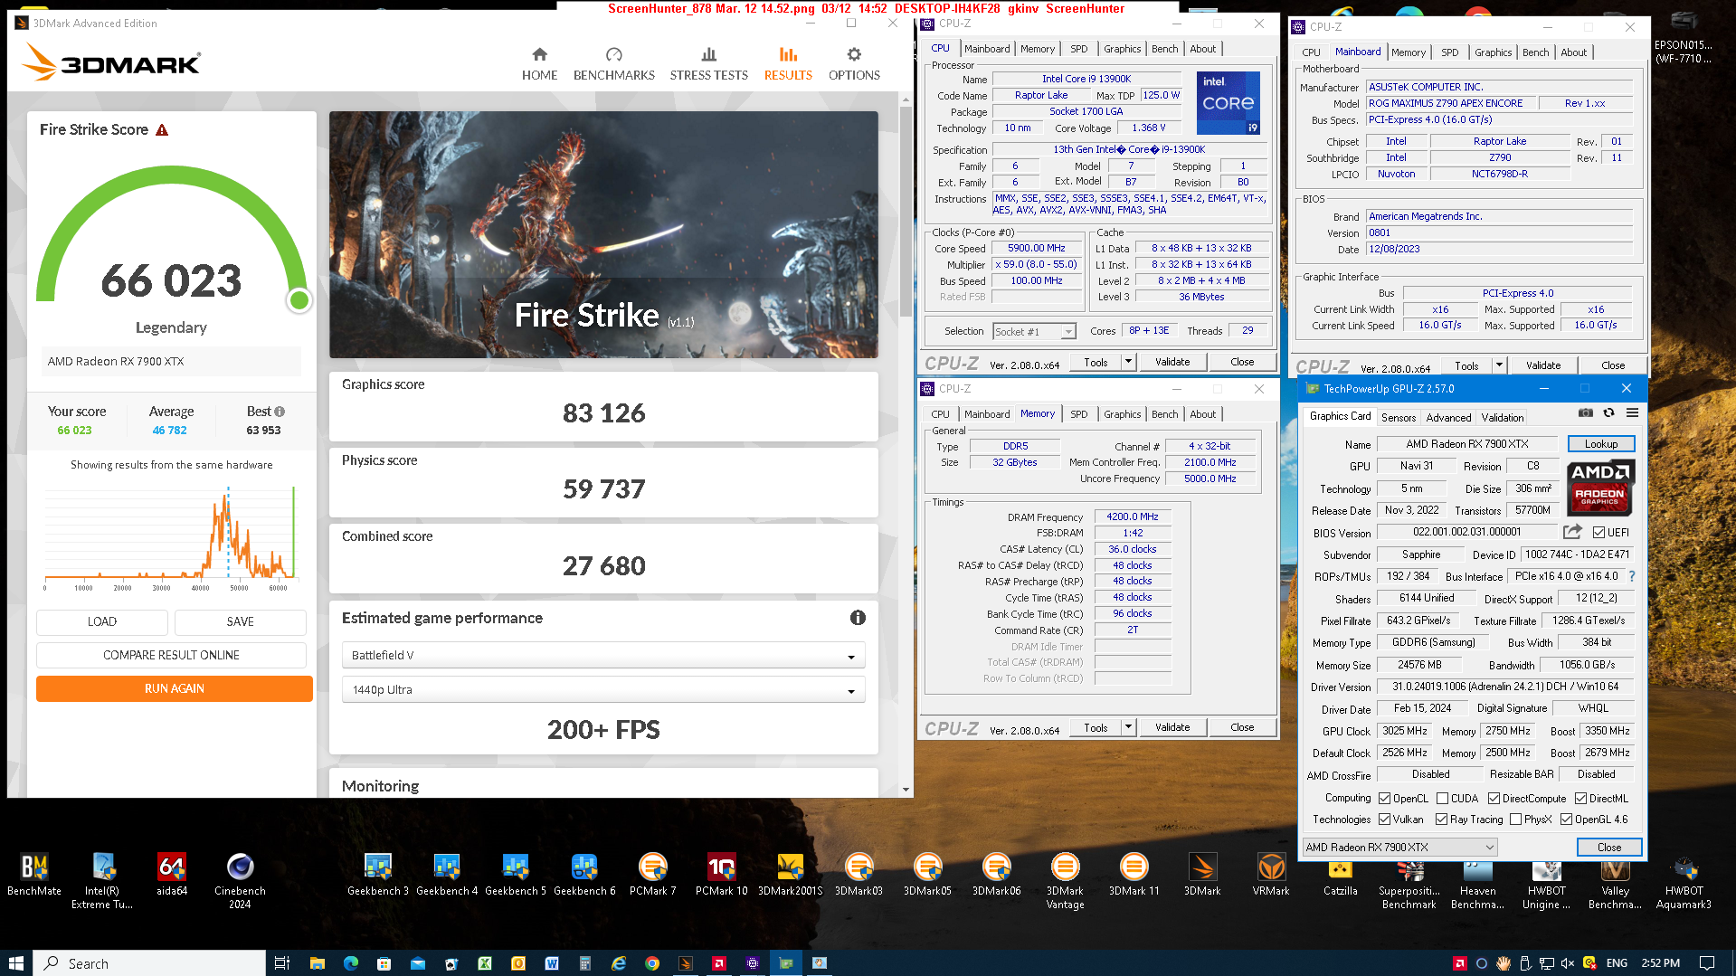This screenshot has width=1736, height=976.
Task: Click the Lookup button in GPU-Z
Action: point(1600,444)
